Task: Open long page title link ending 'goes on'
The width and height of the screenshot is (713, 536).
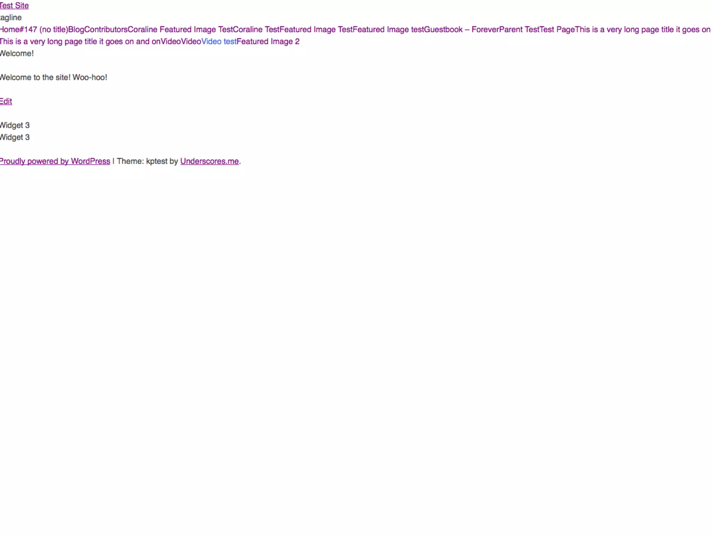Action: [x=643, y=30]
